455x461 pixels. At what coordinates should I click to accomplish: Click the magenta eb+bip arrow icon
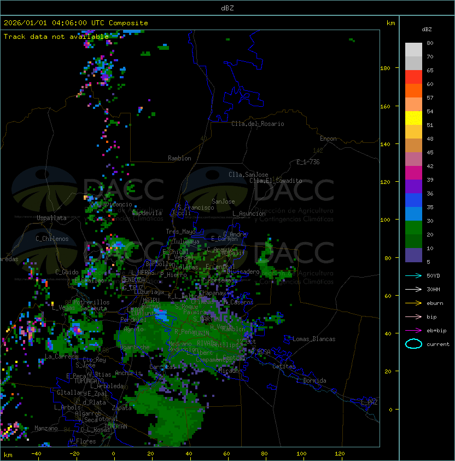point(413,331)
